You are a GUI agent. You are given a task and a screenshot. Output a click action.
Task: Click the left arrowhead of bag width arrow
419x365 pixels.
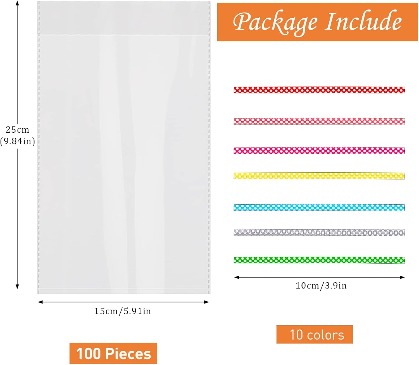[x=40, y=302]
